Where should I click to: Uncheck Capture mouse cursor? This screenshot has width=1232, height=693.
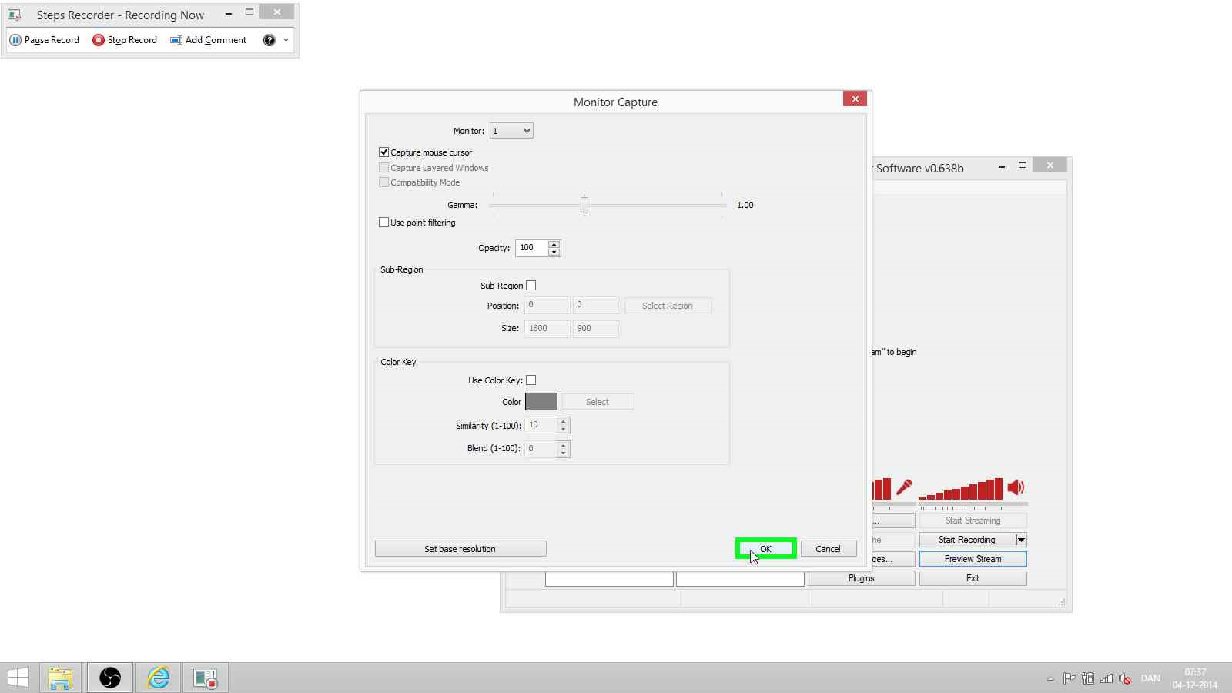(x=383, y=152)
